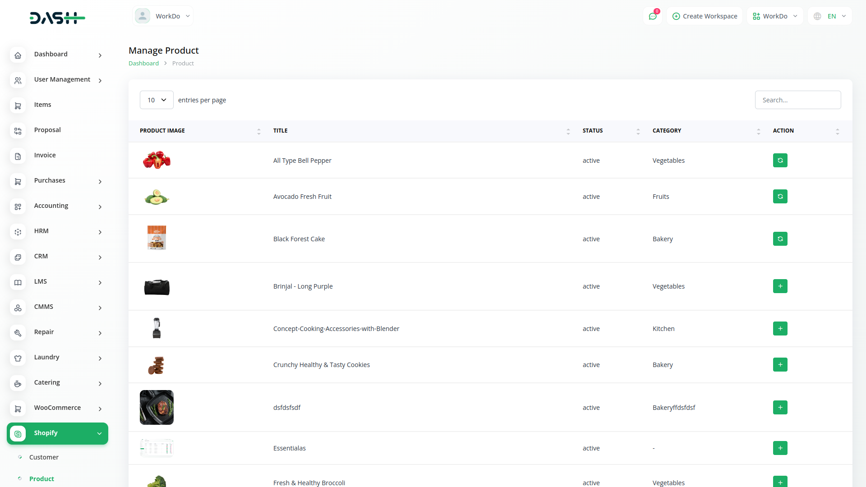Open the chat messages icon
Image resolution: width=866 pixels, height=487 pixels.
click(x=652, y=16)
